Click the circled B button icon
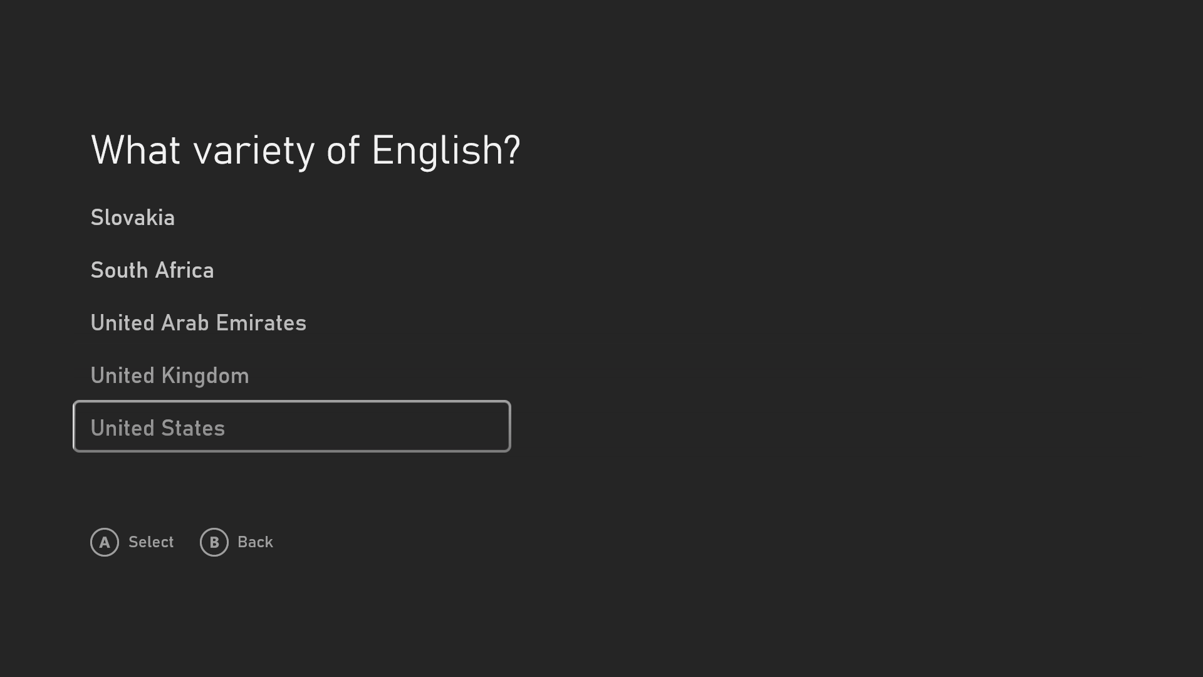The image size is (1203, 677). click(x=214, y=542)
